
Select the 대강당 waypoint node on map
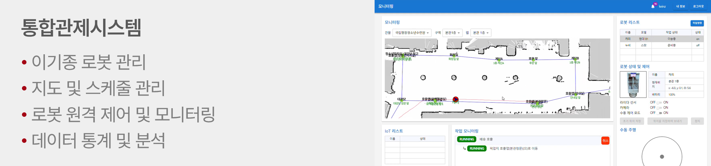click(401, 100)
